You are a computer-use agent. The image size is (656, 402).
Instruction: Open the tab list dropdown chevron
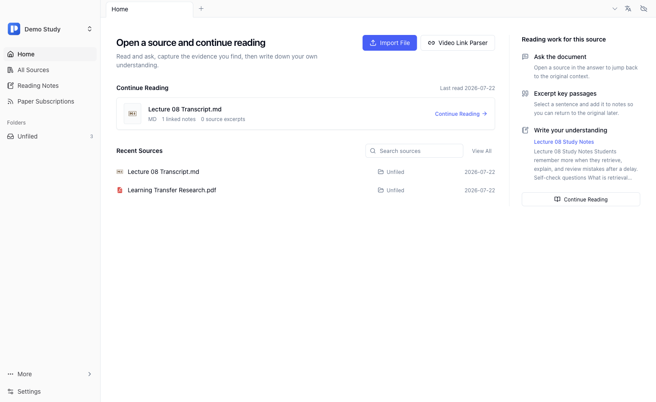tap(615, 9)
